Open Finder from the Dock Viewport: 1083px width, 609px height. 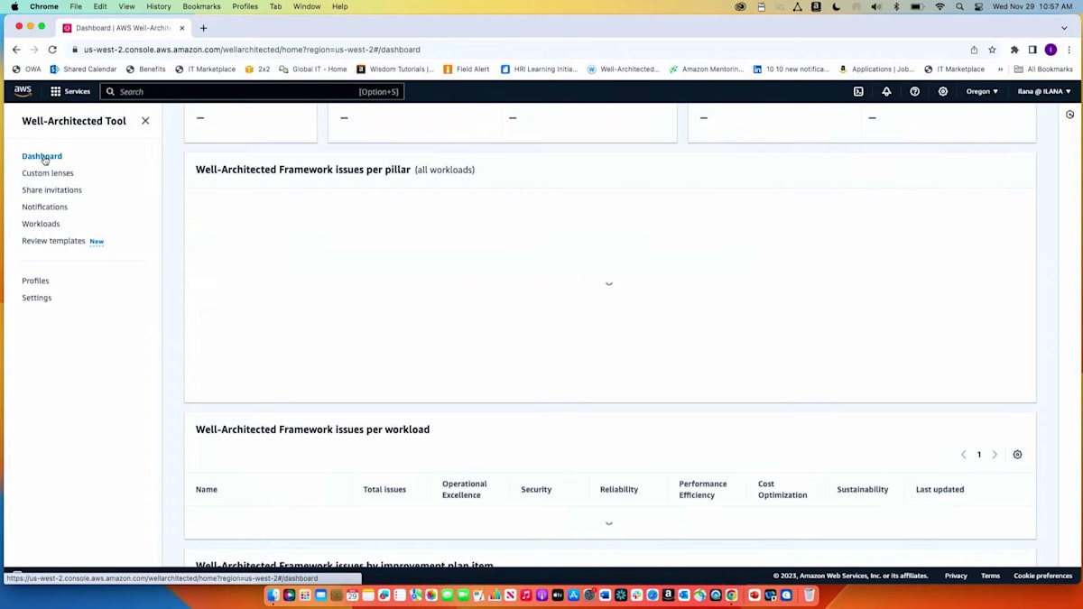click(273, 595)
